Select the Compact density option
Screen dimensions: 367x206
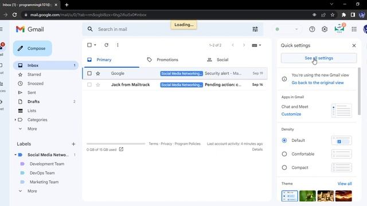tap(284, 168)
